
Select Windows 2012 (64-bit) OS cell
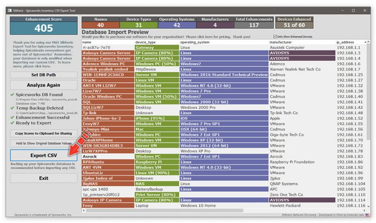[x=224, y=145]
